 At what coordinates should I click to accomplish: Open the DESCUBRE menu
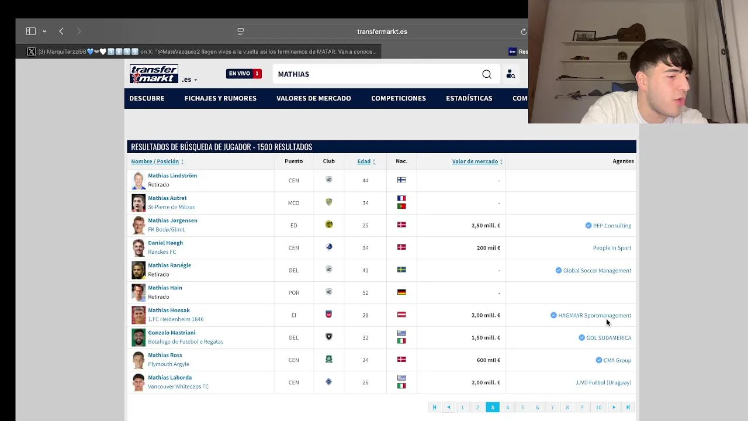point(147,98)
